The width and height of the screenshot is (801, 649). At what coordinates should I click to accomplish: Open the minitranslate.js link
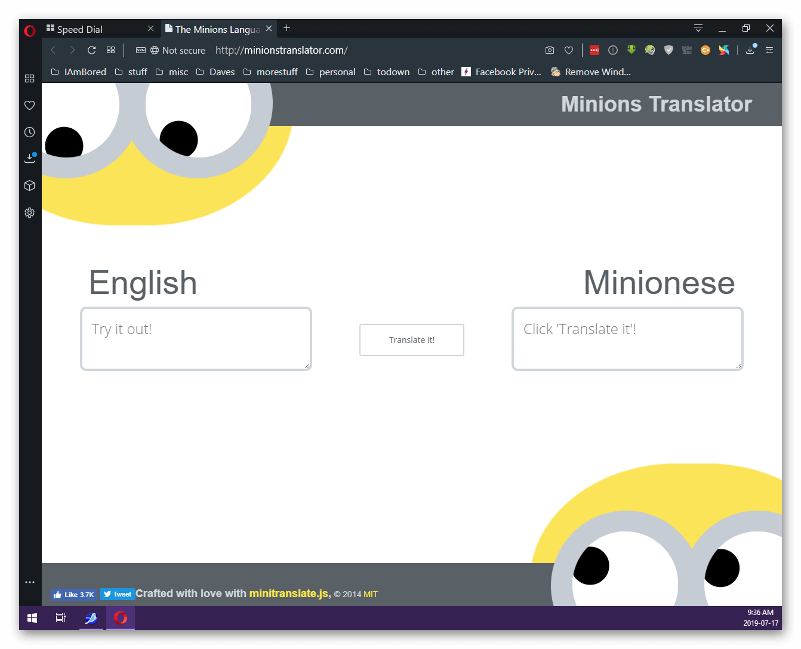pos(289,594)
